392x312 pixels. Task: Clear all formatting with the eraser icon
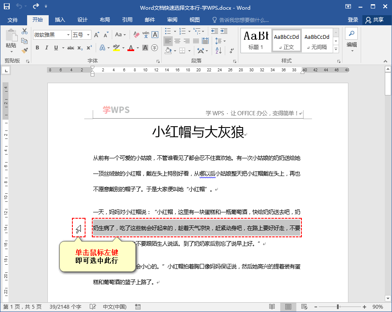tap(136, 35)
